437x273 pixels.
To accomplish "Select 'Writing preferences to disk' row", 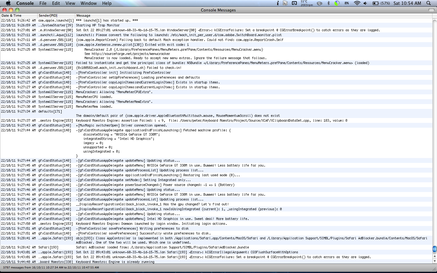I will [x=216, y=228].
